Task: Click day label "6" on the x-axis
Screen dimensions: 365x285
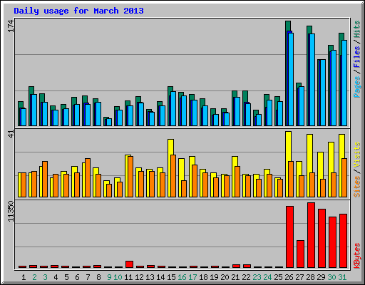Action: point(77,277)
